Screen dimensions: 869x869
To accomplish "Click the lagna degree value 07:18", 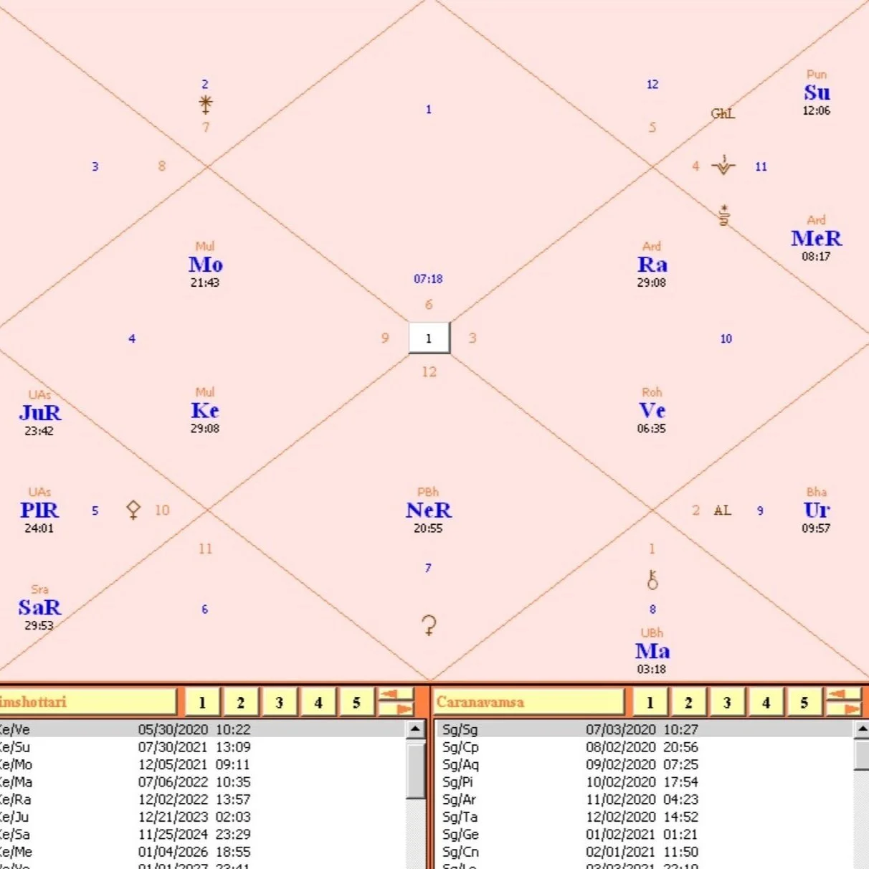I will (x=428, y=278).
